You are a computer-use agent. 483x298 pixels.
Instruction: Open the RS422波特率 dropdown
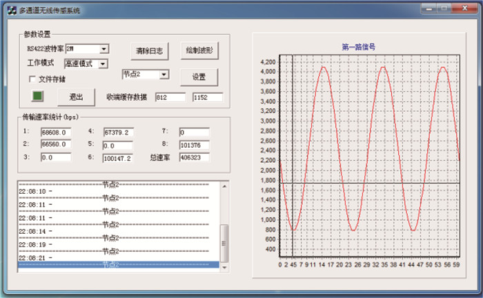(104, 49)
